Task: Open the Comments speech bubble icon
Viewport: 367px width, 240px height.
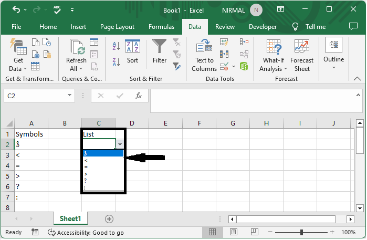Action: tap(353, 26)
